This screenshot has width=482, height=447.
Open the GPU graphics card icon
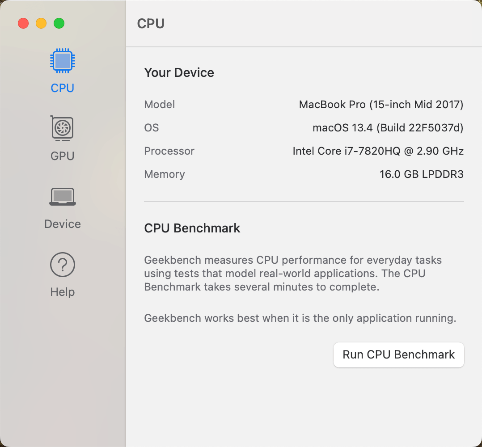click(x=62, y=128)
